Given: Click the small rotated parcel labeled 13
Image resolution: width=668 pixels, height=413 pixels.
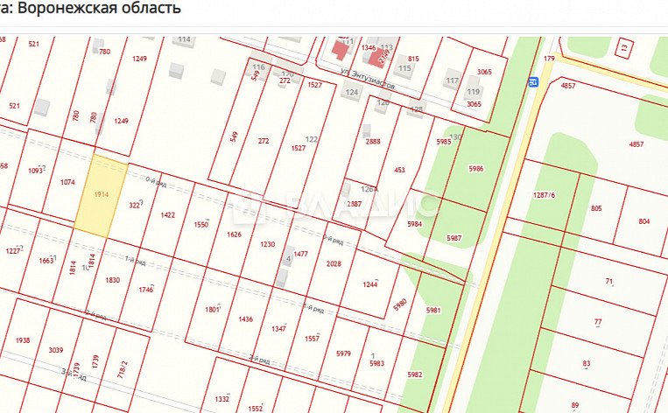Looking at the screenshot, I should (x=624, y=48).
